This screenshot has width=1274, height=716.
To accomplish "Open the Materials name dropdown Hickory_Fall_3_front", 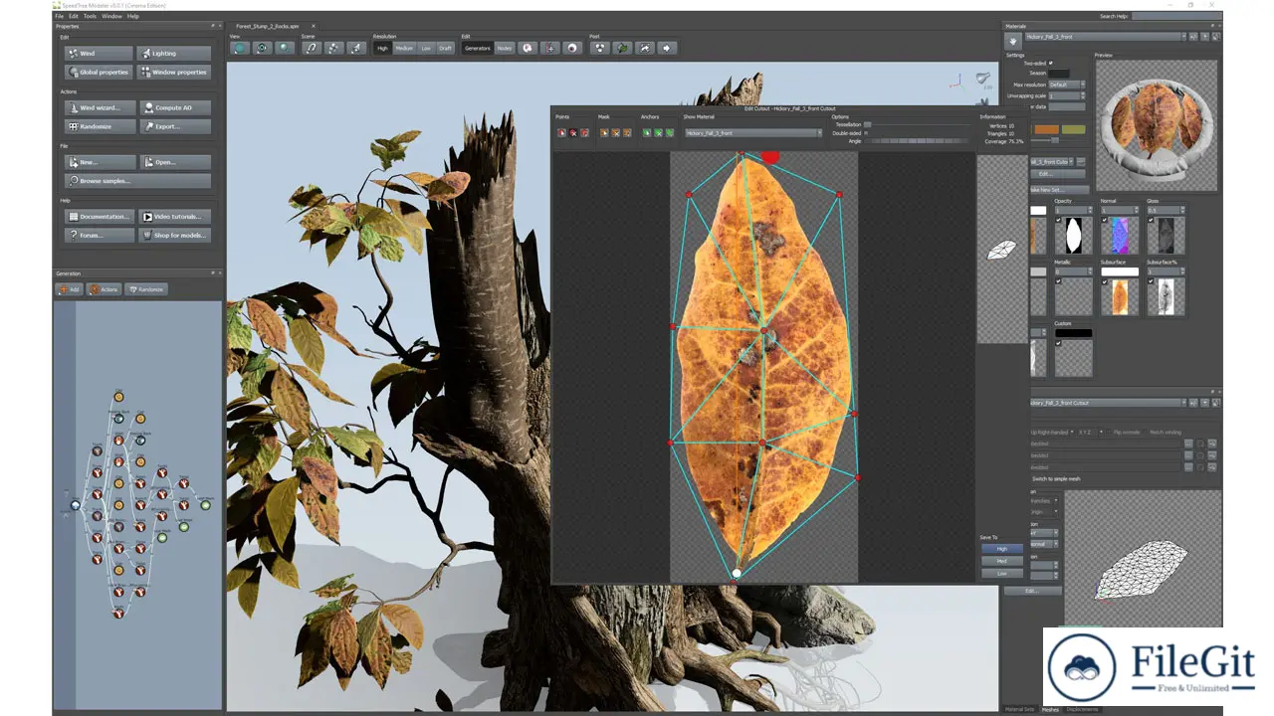I will [1105, 37].
